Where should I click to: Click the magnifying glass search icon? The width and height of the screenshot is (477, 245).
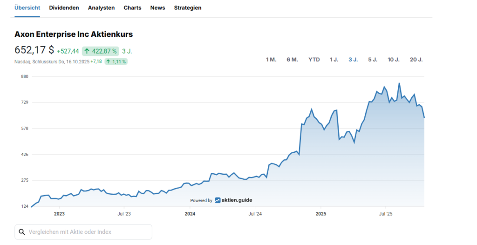(22, 232)
